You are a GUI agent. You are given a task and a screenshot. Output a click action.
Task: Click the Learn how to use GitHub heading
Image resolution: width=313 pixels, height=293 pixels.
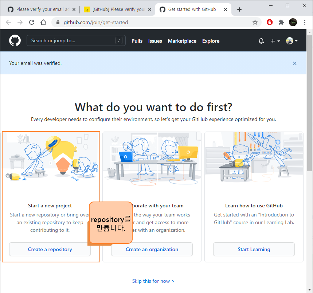point(254,206)
